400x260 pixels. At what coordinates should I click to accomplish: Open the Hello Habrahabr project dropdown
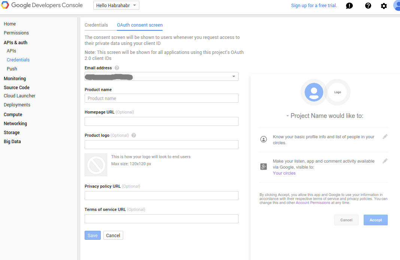coord(116,5)
